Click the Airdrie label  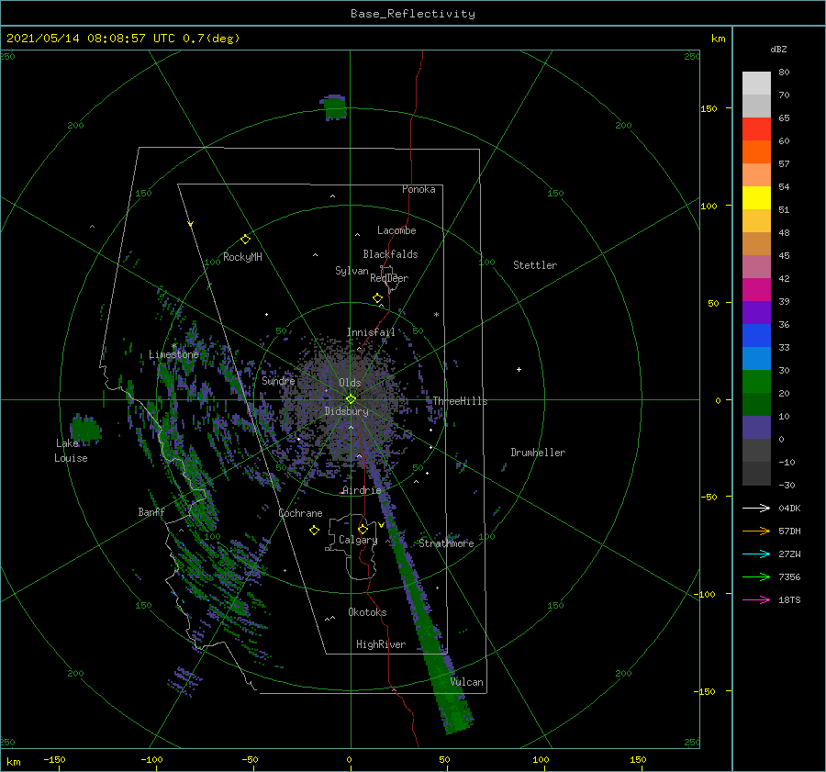coord(362,490)
